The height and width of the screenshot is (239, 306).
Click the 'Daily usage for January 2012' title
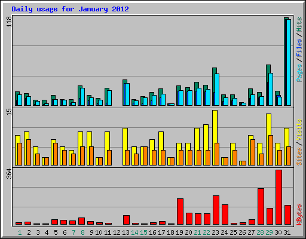point(70,9)
